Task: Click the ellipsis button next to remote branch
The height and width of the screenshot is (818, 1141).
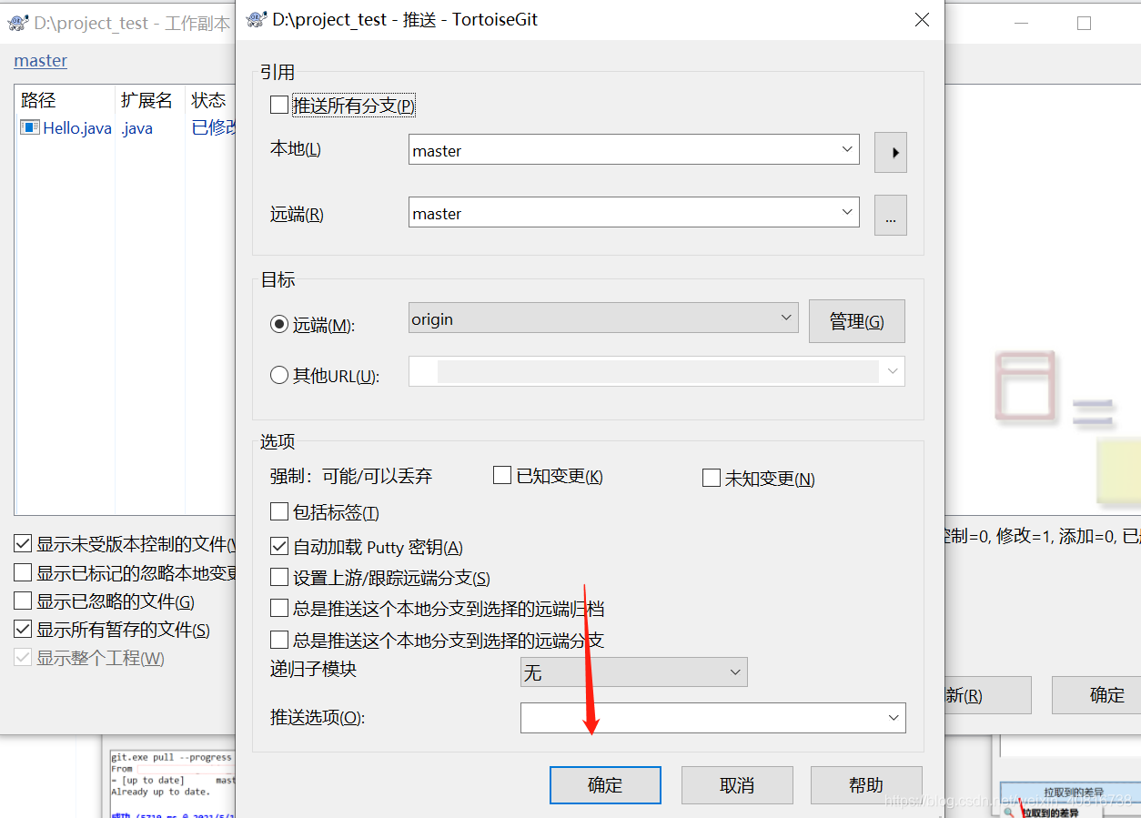Action: (891, 216)
